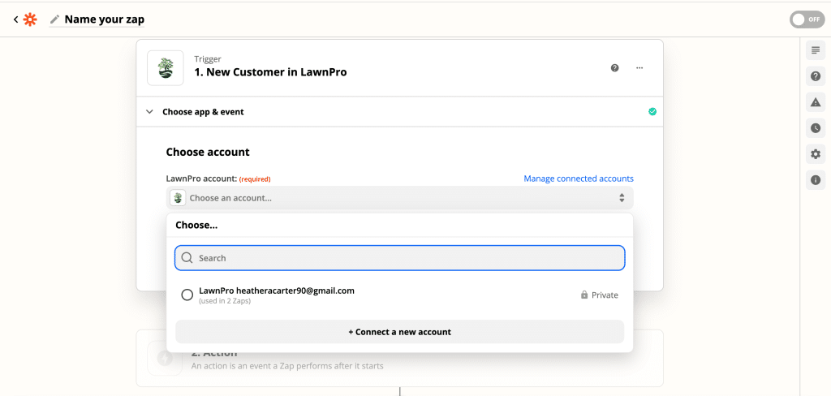Click Choose... dropdown header
831x396 pixels.
click(x=196, y=226)
